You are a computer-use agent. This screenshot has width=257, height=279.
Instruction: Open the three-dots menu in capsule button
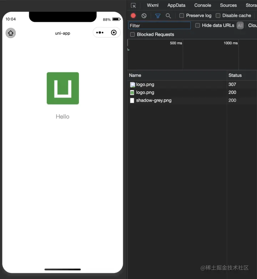coord(100,32)
